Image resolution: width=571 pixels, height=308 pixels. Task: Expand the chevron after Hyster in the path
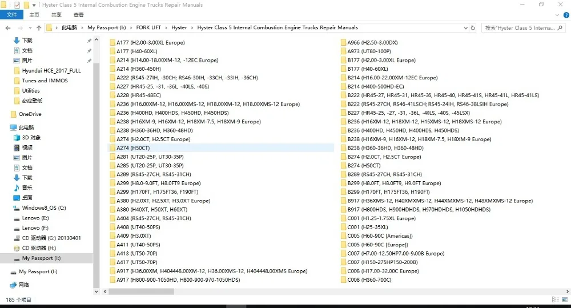(x=192, y=27)
